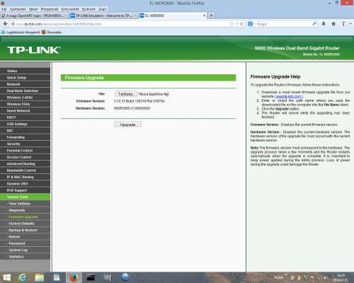This screenshot has width=354, height=283.
Task: Open the Firefox downloads arrow icon
Action: tap(324, 24)
